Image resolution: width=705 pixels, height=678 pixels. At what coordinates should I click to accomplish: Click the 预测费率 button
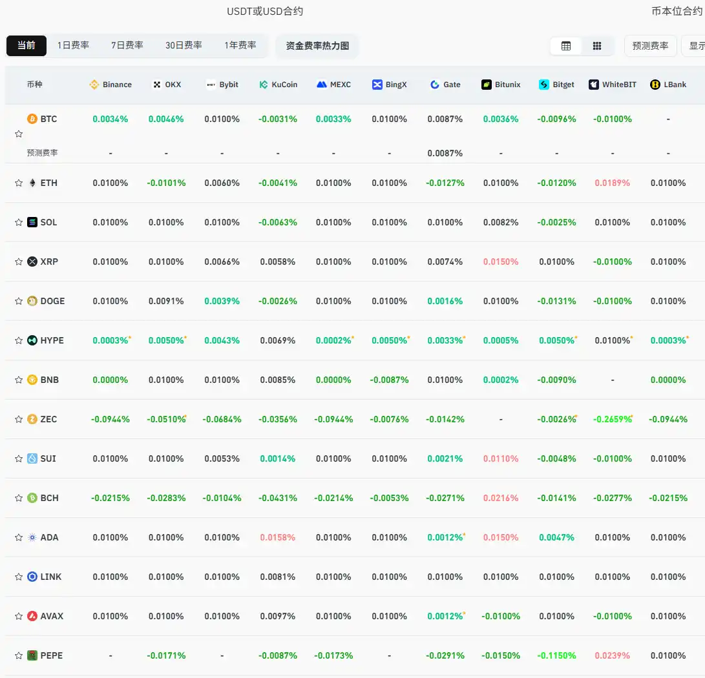point(650,46)
